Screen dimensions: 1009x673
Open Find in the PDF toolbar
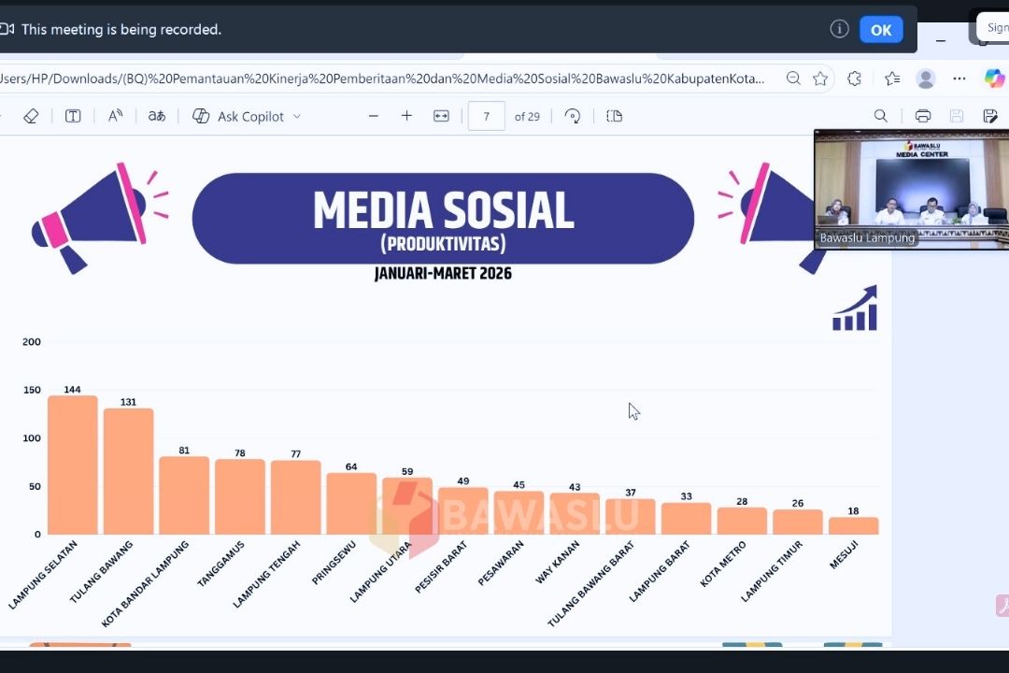[x=880, y=116]
